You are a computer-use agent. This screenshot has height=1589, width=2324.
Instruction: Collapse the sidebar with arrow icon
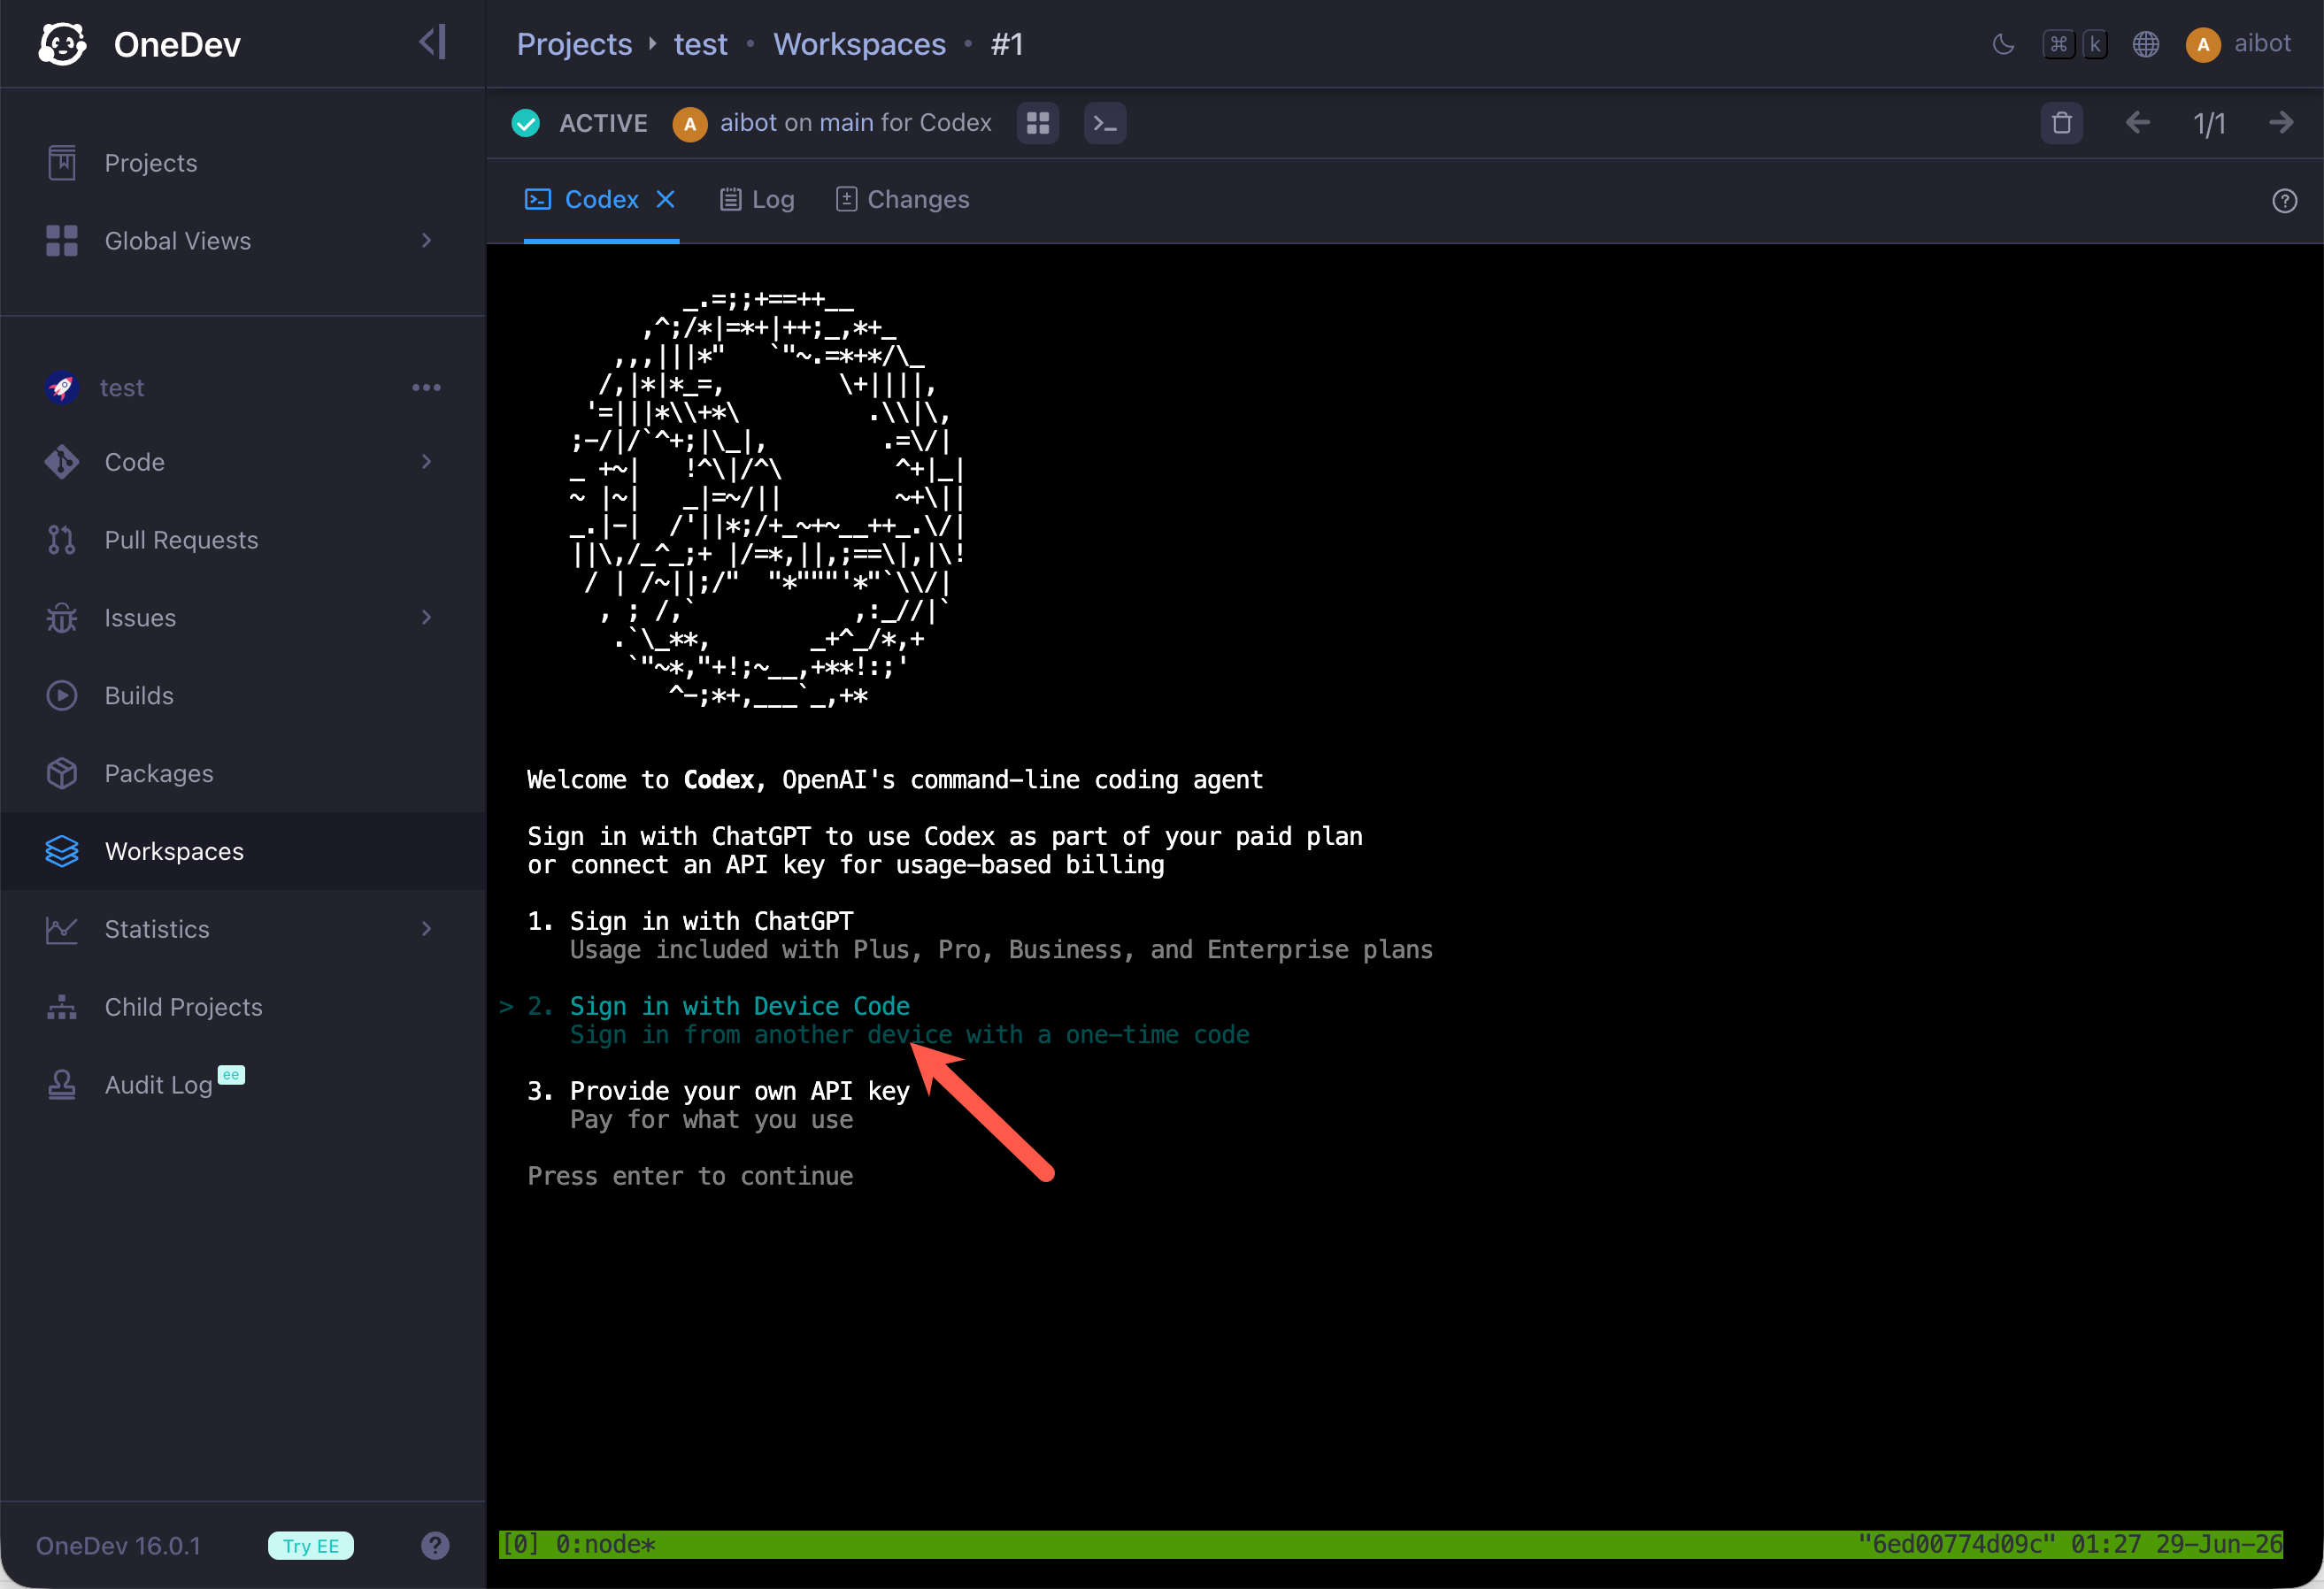click(x=432, y=43)
